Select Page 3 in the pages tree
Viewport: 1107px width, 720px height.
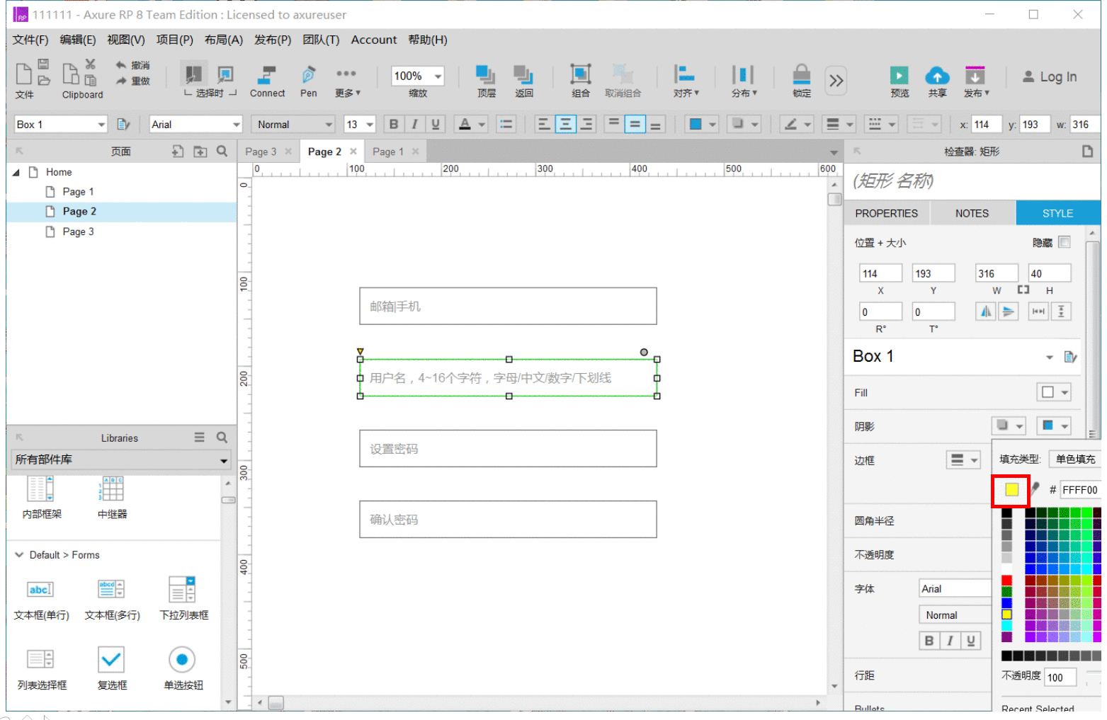(78, 232)
